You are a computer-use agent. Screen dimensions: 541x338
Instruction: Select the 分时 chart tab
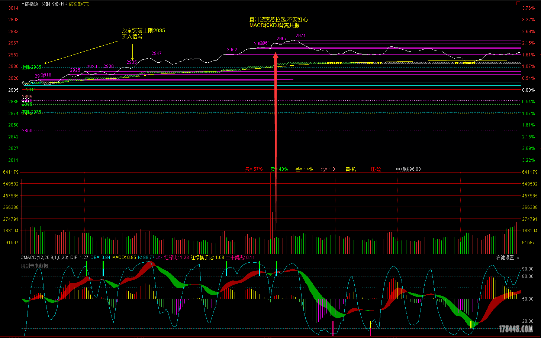tap(46, 4)
